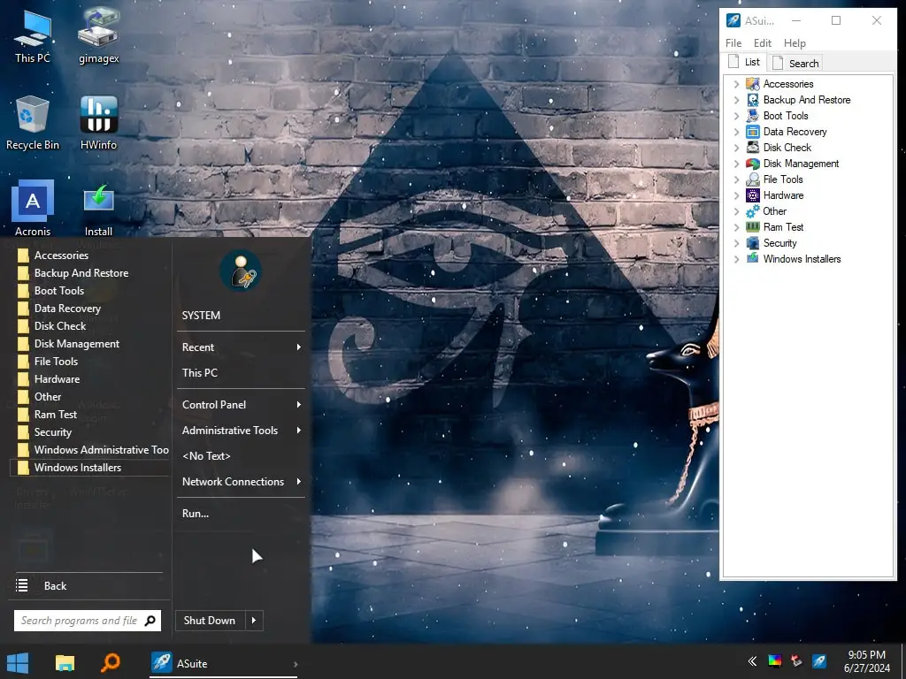Click the Windows Start button
This screenshot has height=679, width=906.
(18, 663)
